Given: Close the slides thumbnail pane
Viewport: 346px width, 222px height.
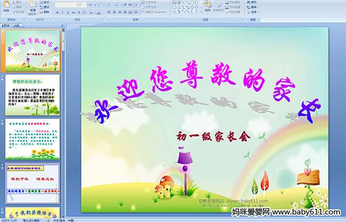Looking at the screenshot, I should [x=62, y=25].
